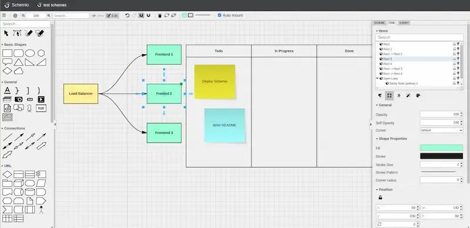Open the Fill color swatch
470x228 pixels.
441,147
